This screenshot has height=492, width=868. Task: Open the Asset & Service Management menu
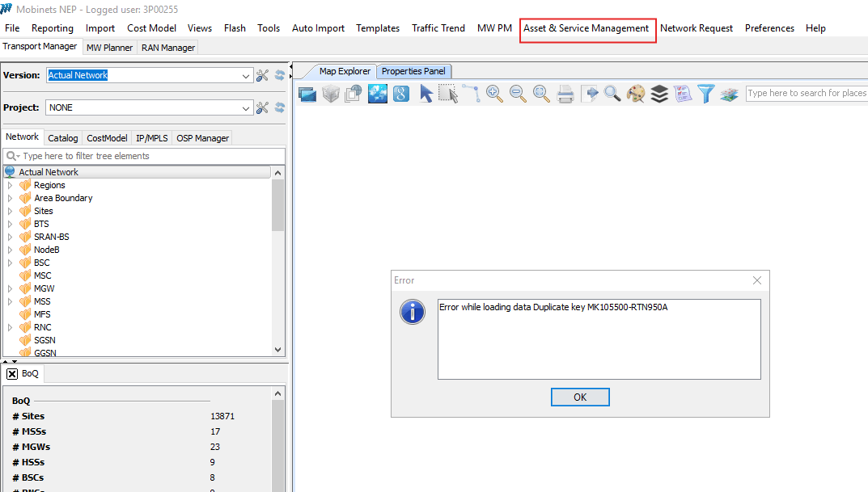(x=586, y=28)
